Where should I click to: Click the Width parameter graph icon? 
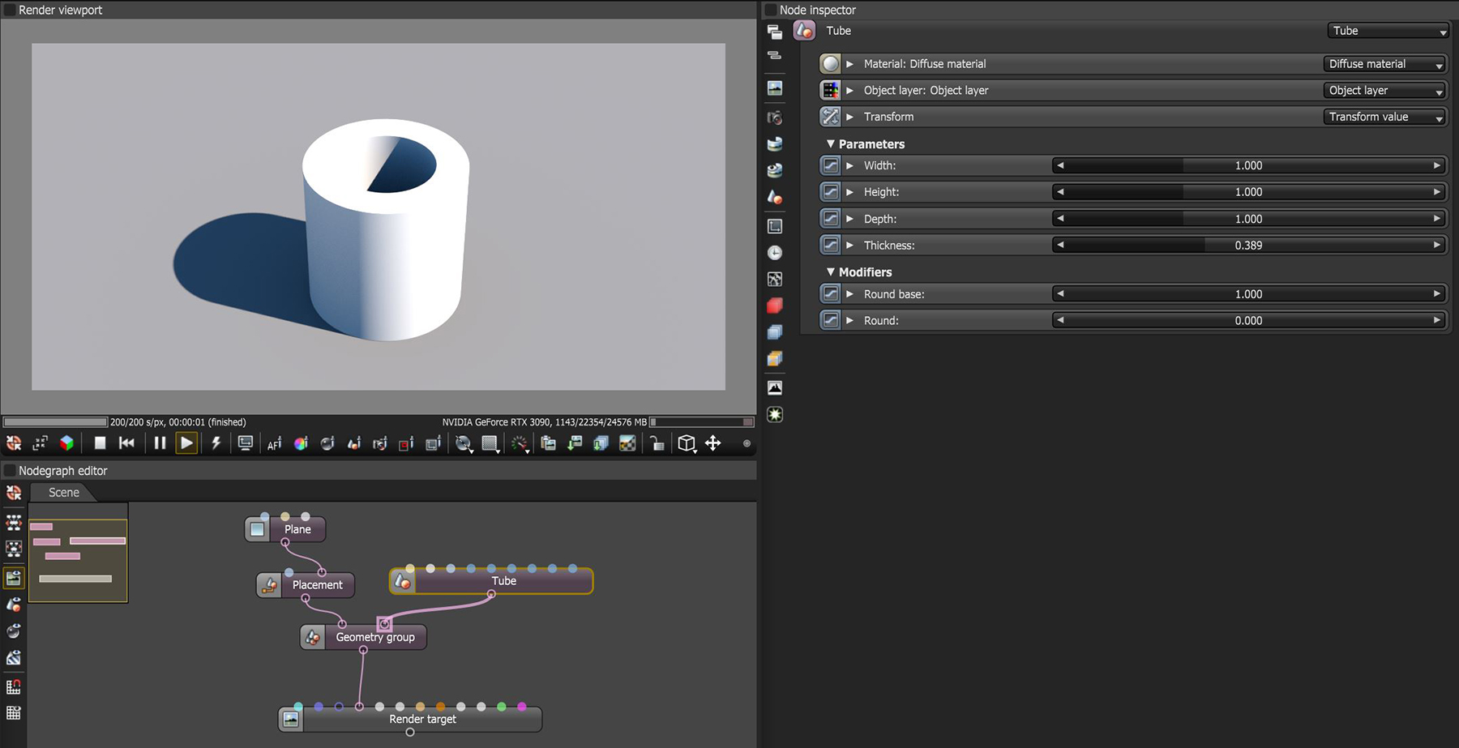830,165
